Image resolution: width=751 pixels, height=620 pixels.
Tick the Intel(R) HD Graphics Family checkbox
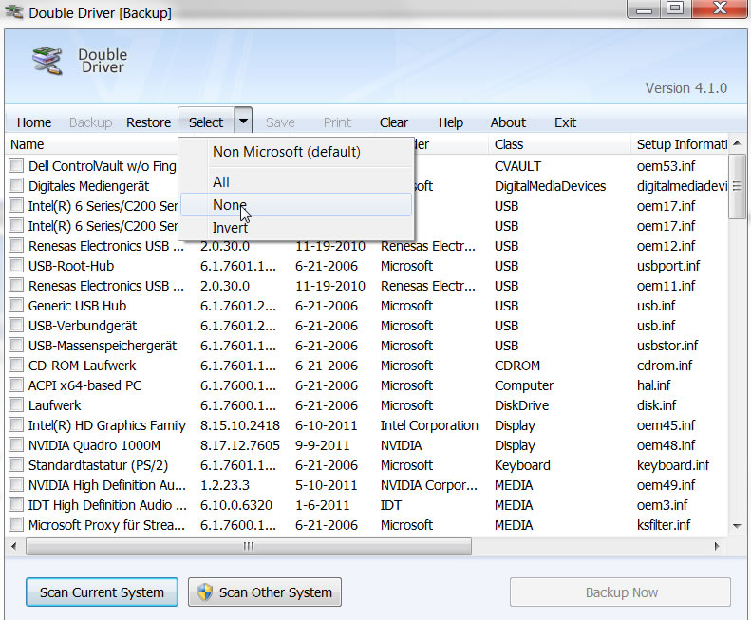[16, 425]
